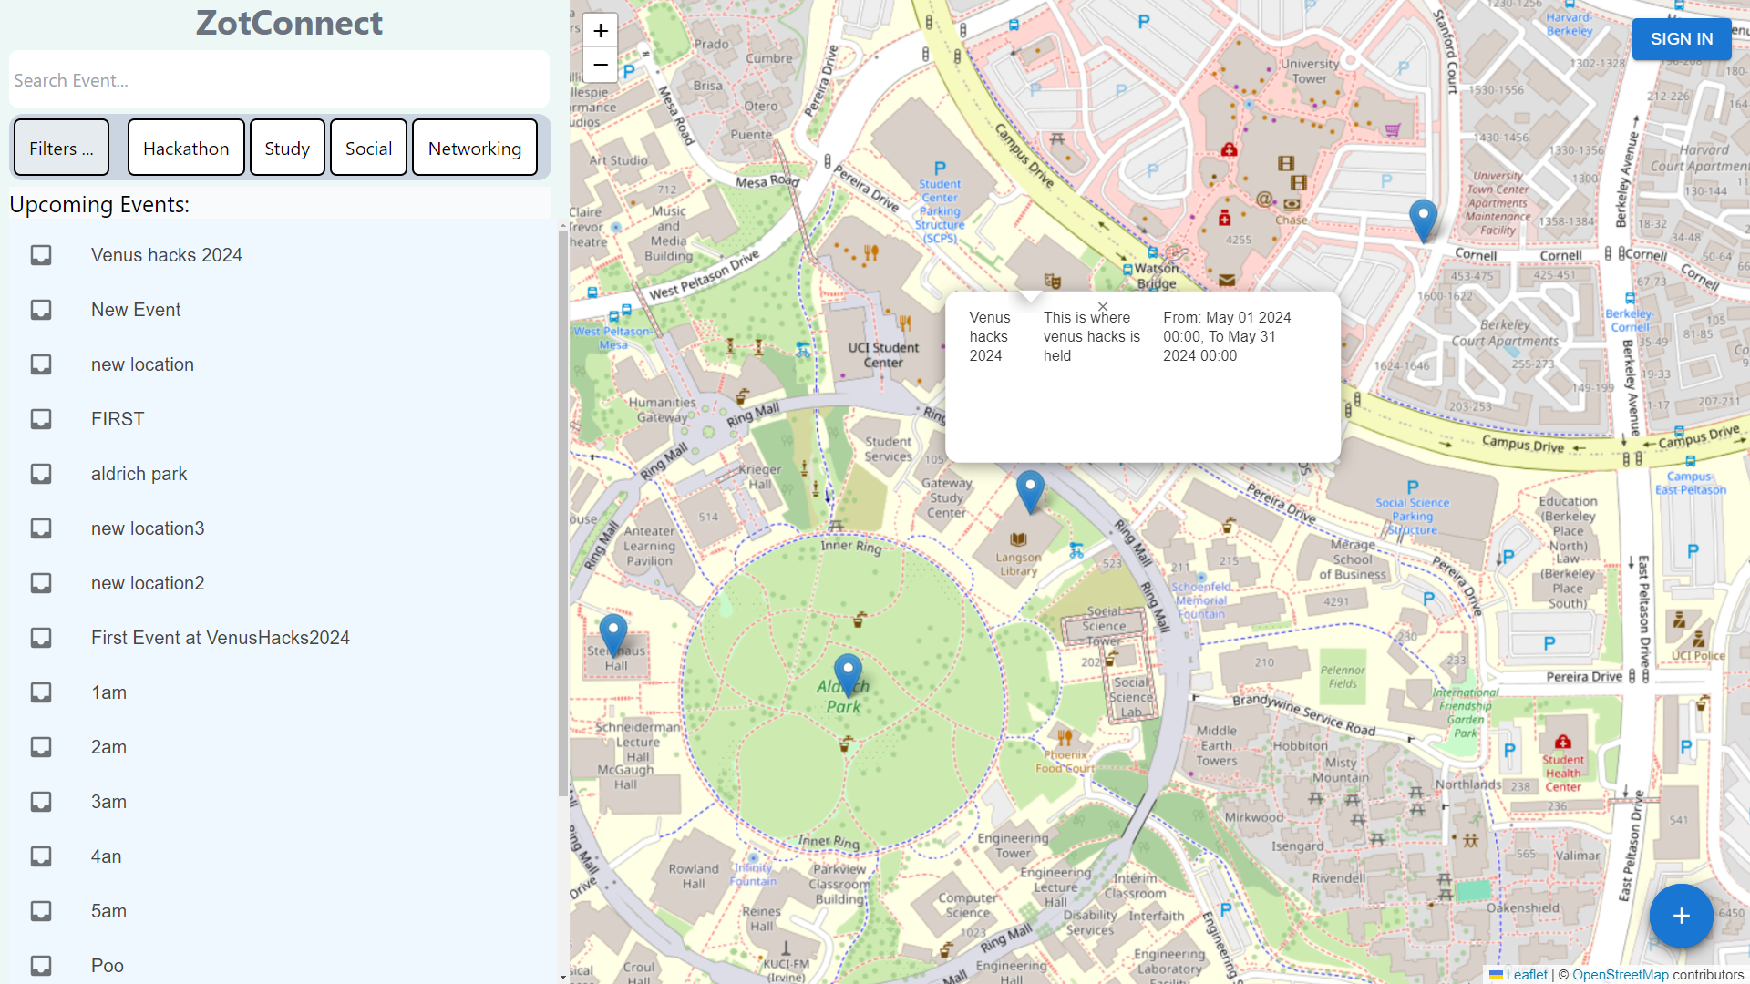Toggle the Hackathon filter
The width and height of the screenshot is (1750, 984).
pyautogui.click(x=186, y=148)
